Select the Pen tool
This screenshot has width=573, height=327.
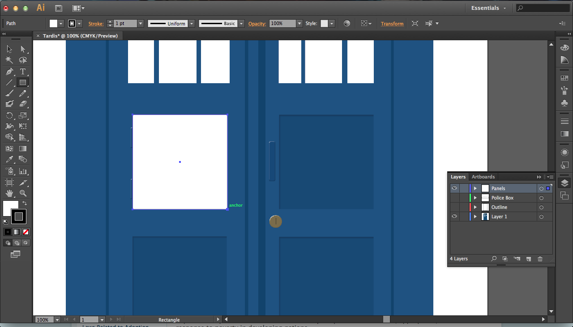pyautogui.click(x=9, y=72)
